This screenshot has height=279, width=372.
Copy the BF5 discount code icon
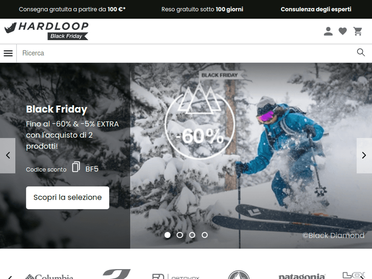click(76, 167)
